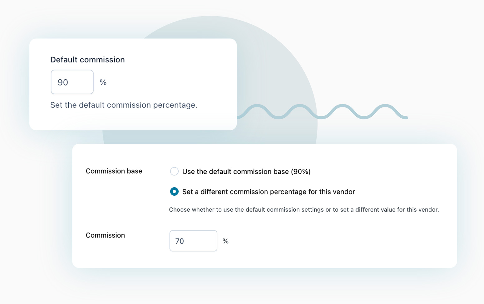
Task: Click the percent sign beside the 70 field
Action: [225, 241]
